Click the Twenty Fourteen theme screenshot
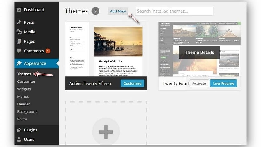This screenshot has width=261, height=147. click(x=200, y=49)
